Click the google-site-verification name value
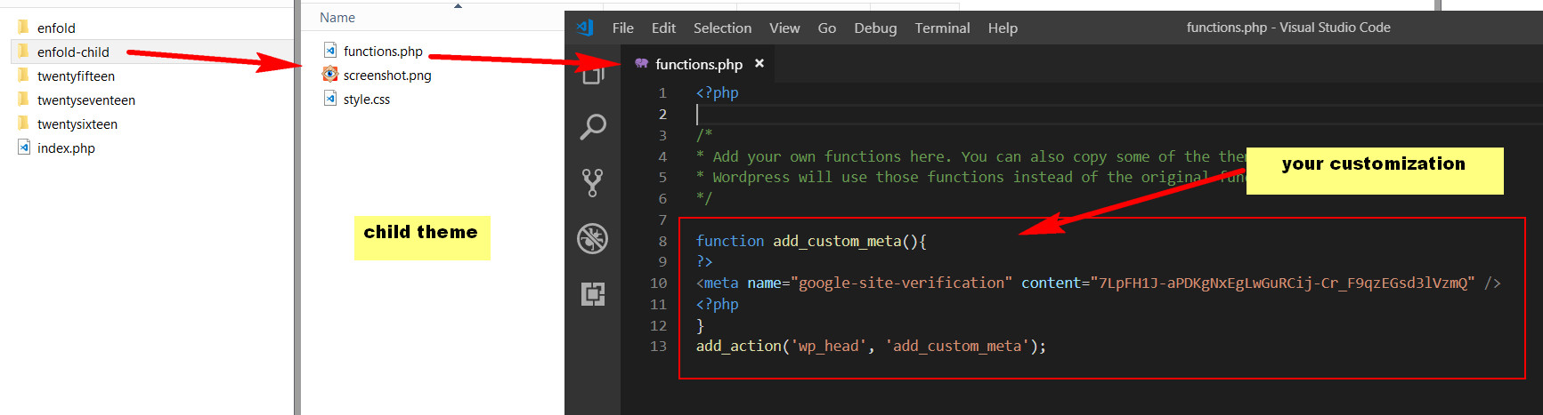Image resolution: width=1543 pixels, height=415 pixels. tap(901, 283)
